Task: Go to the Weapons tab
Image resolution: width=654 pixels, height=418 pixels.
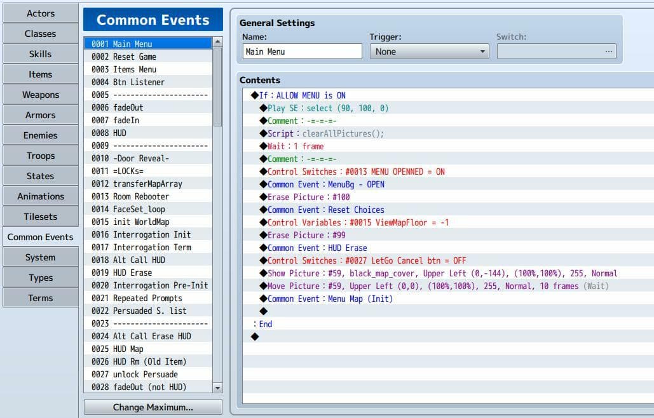Action: click(41, 95)
